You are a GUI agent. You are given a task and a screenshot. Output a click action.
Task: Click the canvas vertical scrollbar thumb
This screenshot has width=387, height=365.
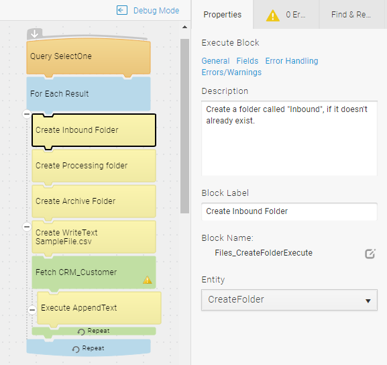184,126
